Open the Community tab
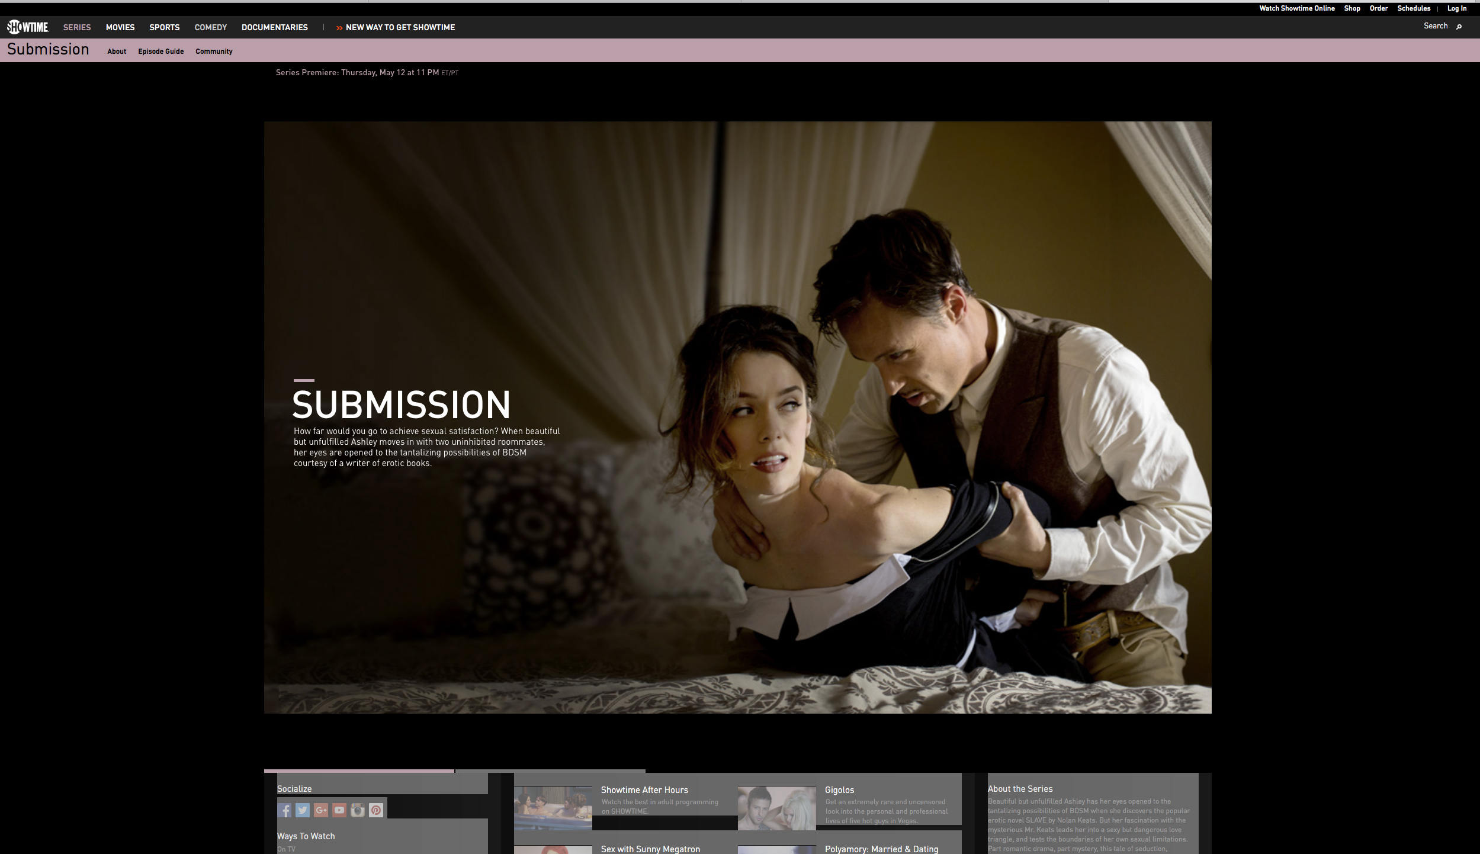Viewport: 1480px width, 854px height. (214, 52)
